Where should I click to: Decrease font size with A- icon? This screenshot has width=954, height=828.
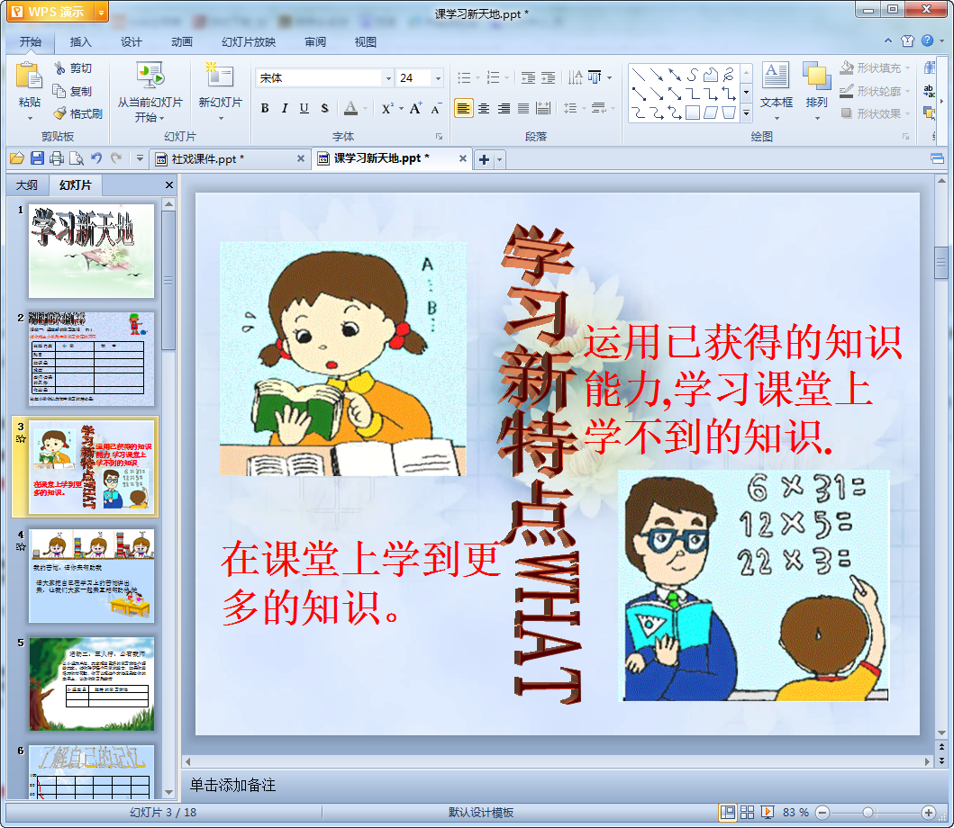[436, 108]
